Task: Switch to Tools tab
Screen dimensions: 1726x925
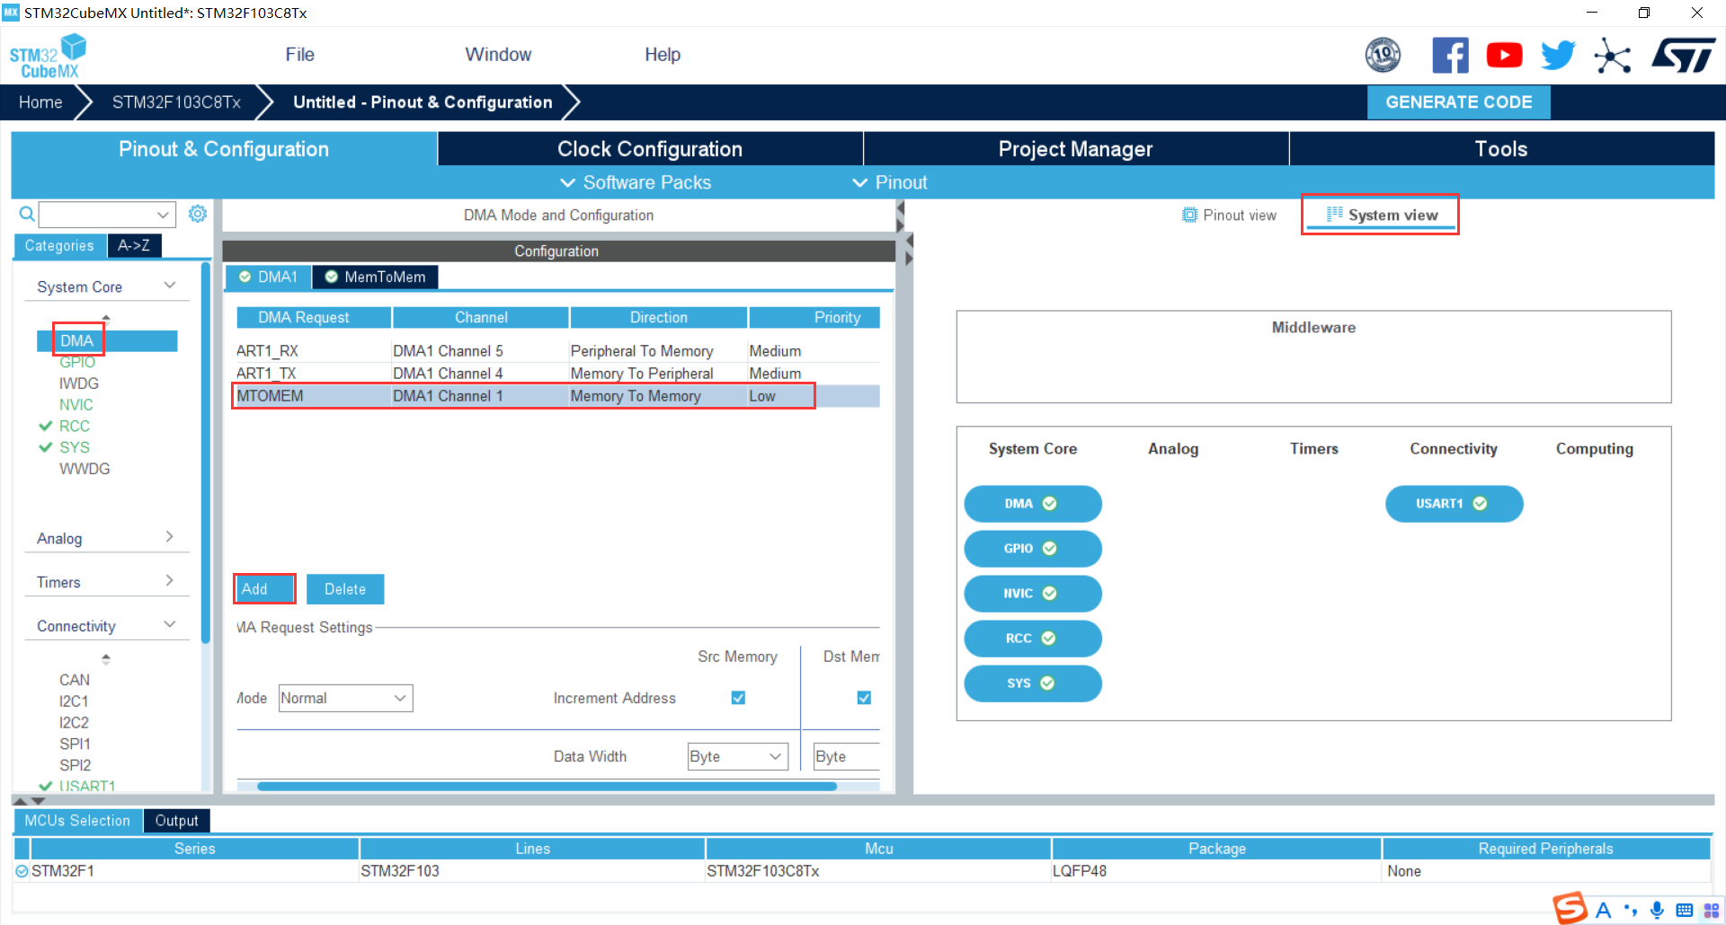Action: click(x=1501, y=149)
